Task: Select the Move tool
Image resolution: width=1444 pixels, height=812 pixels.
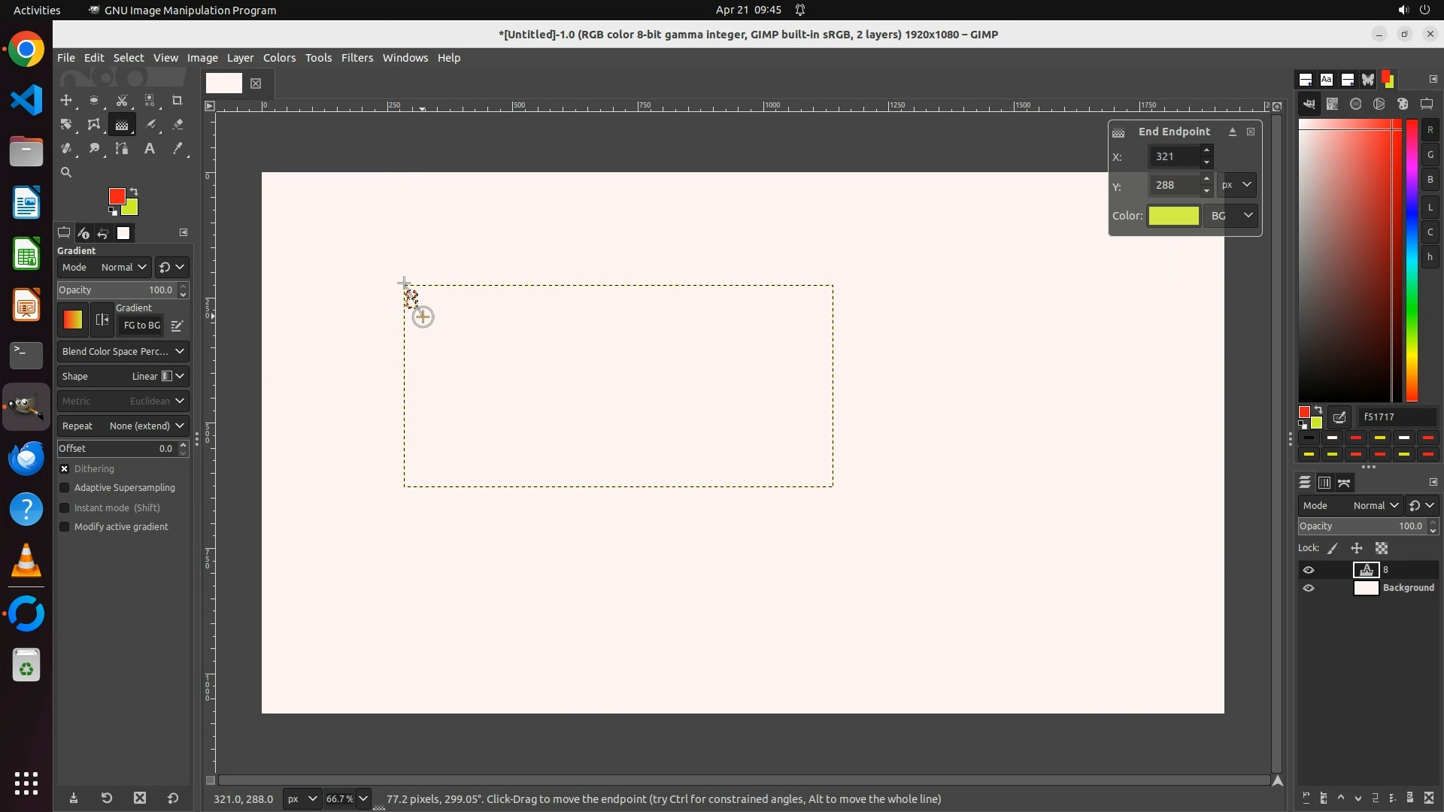Action: 66,101
